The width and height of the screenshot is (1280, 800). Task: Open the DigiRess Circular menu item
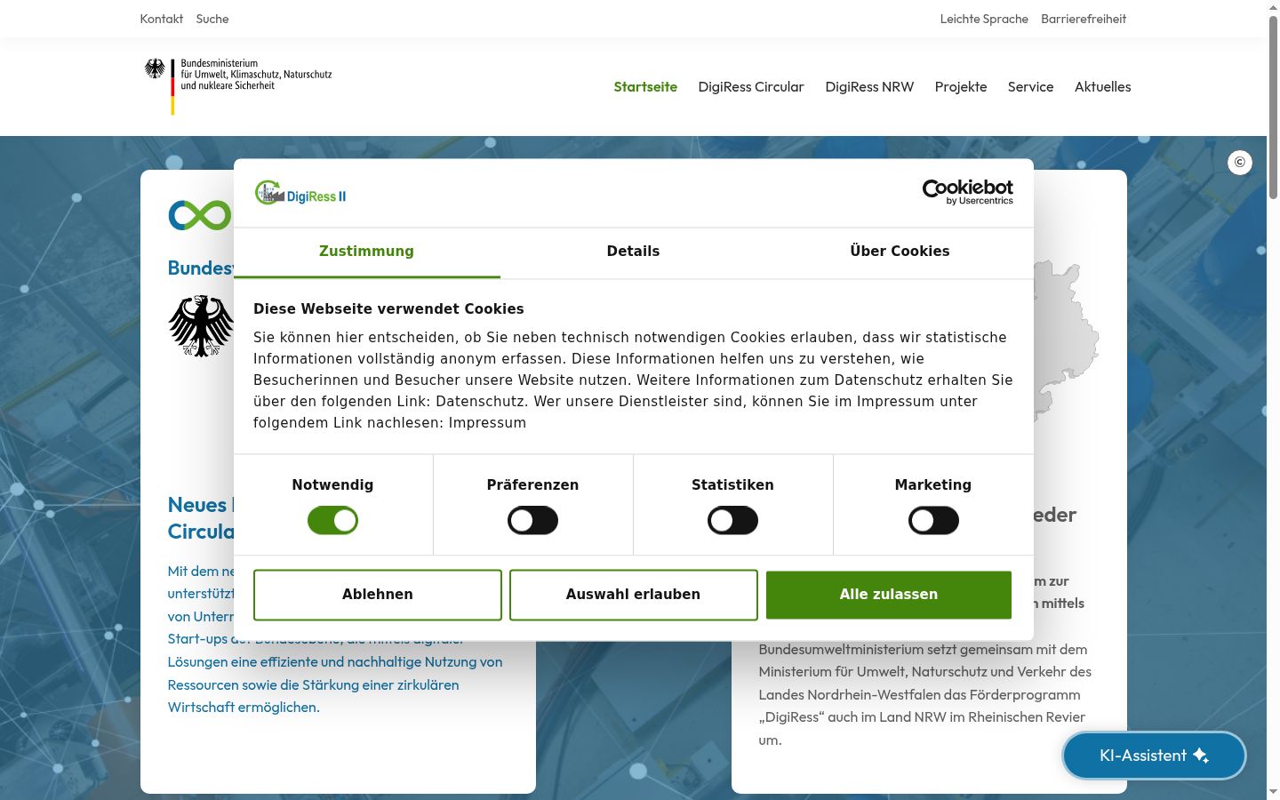pyautogui.click(x=751, y=87)
